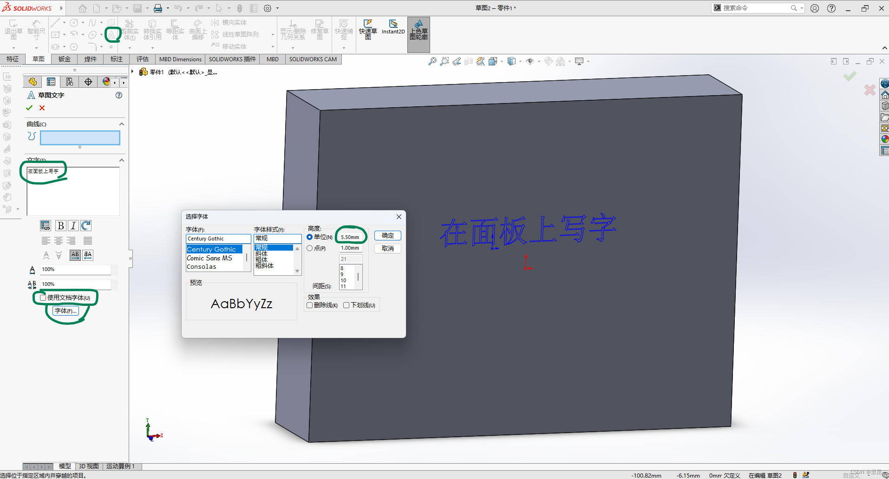Open the PropertyManager tab icon
This screenshot has height=479, width=889.
(51, 82)
